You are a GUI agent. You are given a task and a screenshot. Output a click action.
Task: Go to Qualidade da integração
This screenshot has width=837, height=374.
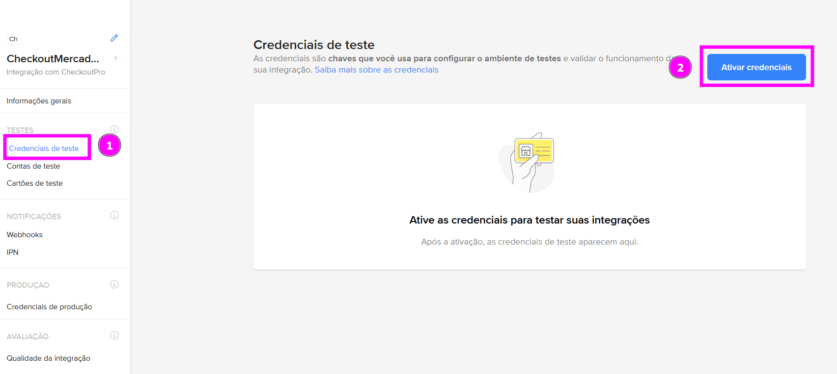click(x=49, y=358)
